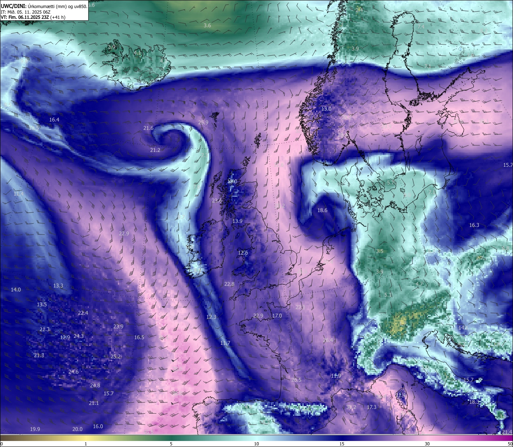513x447 pixels.
Task: Click the 23.6 value west of Scotland
Action: [x=217, y=201]
